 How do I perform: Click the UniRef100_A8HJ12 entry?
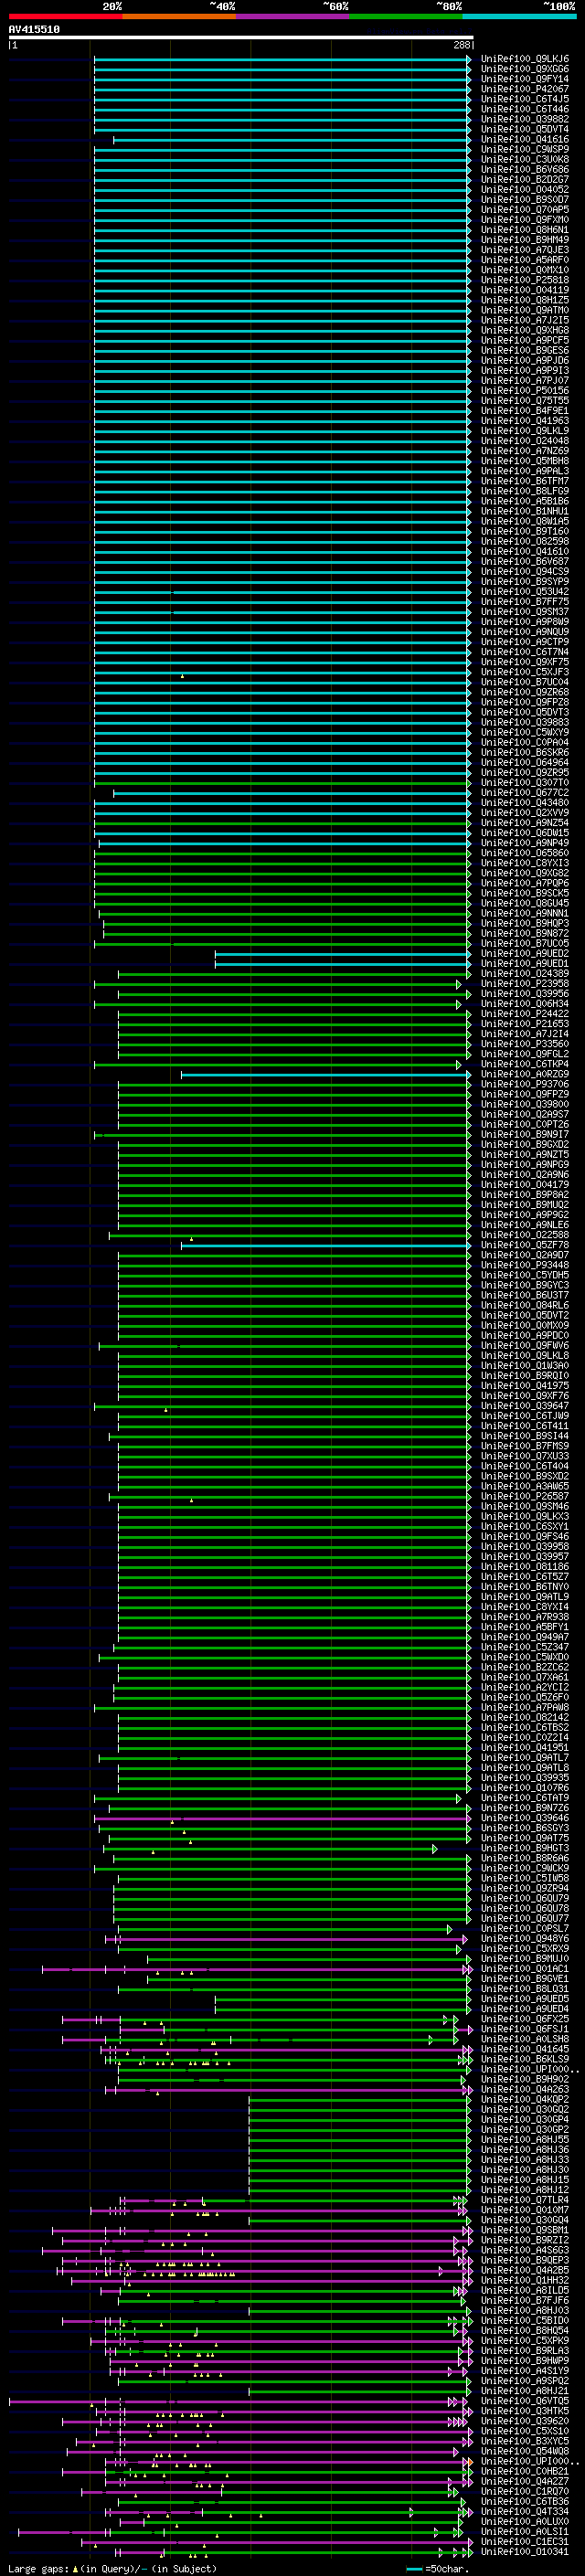point(525,2190)
